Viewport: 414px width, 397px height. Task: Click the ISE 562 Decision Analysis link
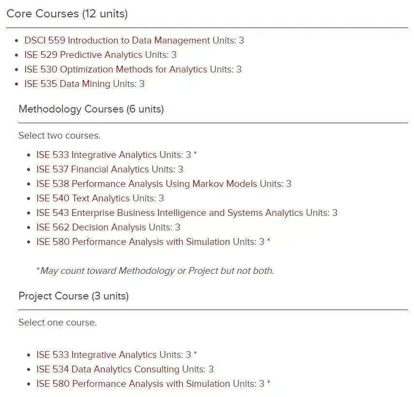coord(91,227)
